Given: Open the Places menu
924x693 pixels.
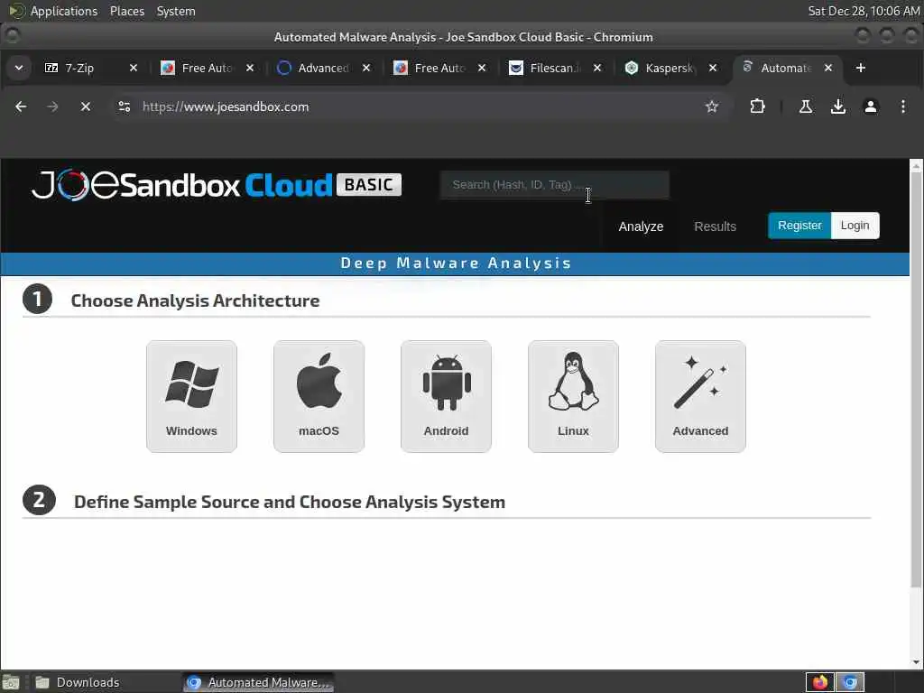Looking at the screenshot, I should [x=126, y=11].
